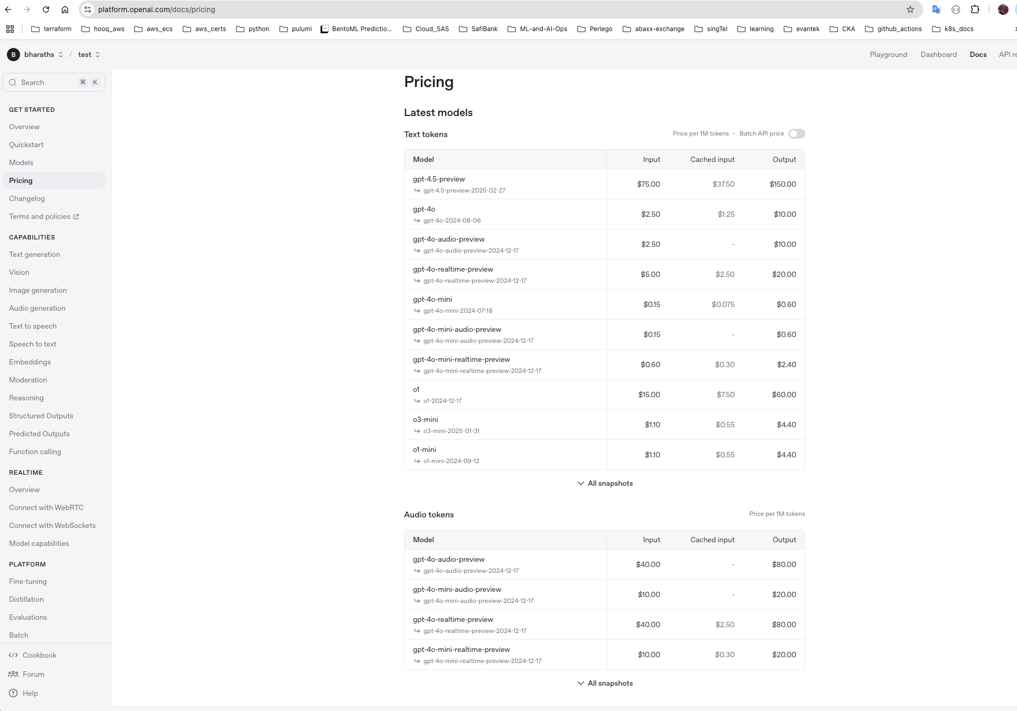Open Model capabilities under Realtime
The image size is (1017, 711).
pyautogui.click(x=39, y=543)
